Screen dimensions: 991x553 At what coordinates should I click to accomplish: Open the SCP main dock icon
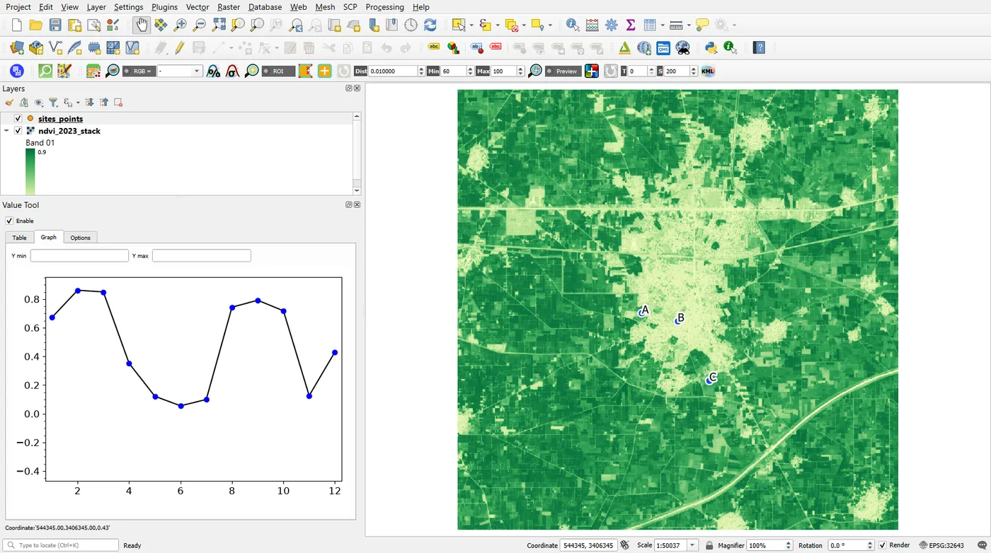[x=17, y=71]
